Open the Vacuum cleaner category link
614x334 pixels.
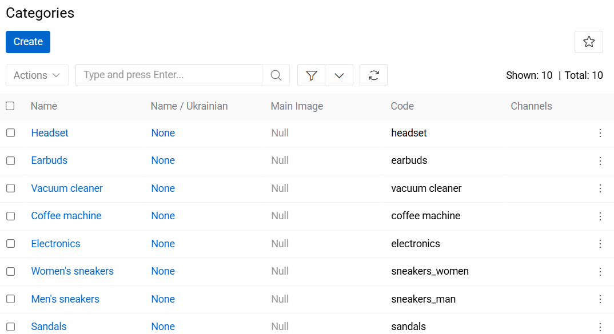point(67,188)
